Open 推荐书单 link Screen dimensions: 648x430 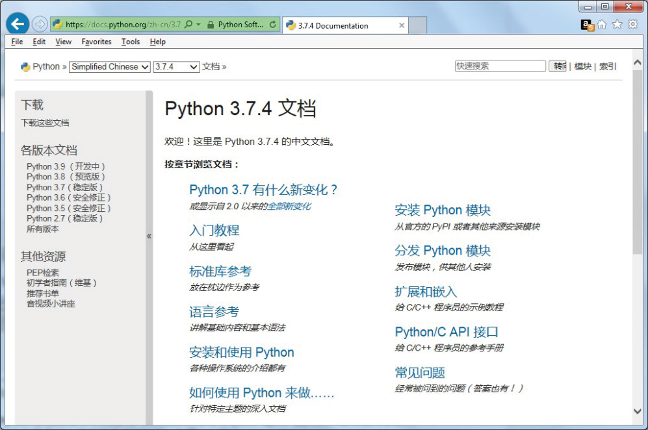tap(42, 294)
